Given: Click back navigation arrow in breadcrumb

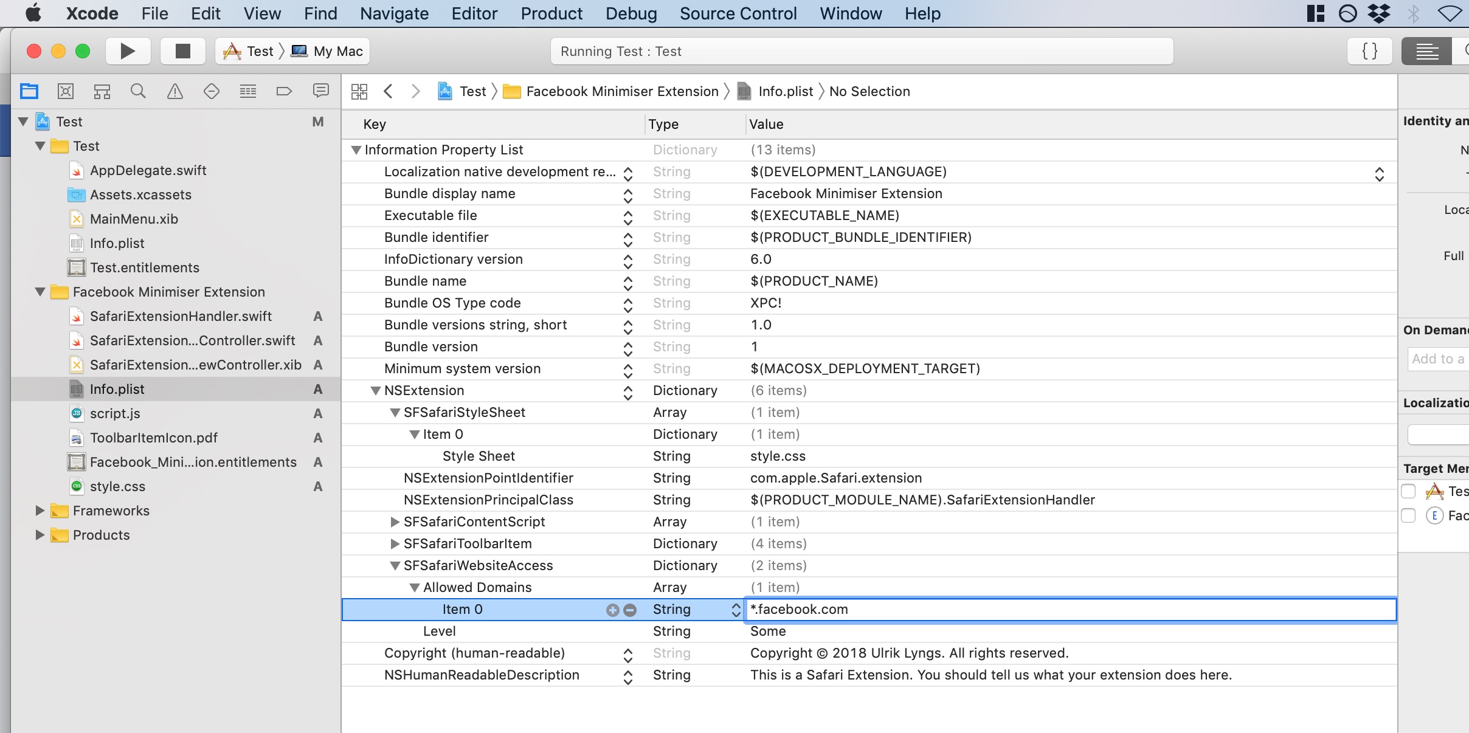Looking at the screenshot, I should [x=391, y=91].
